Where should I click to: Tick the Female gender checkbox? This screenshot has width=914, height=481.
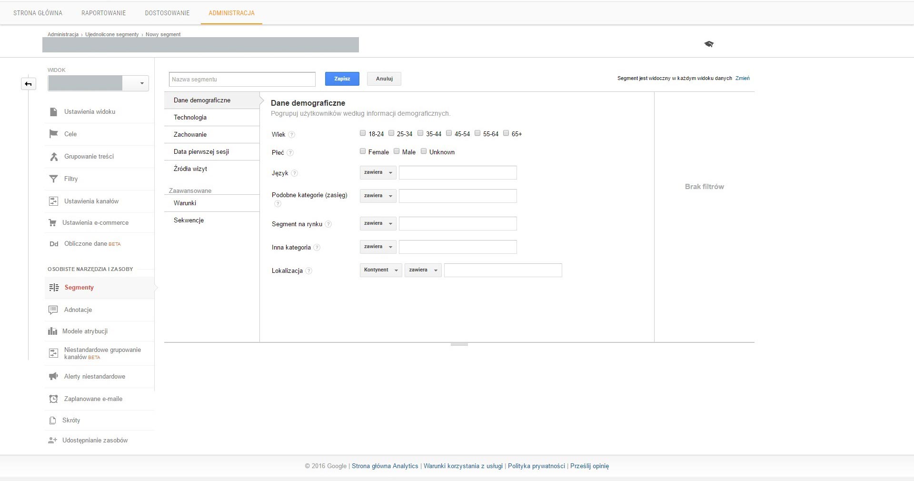(x=363, y=151)
